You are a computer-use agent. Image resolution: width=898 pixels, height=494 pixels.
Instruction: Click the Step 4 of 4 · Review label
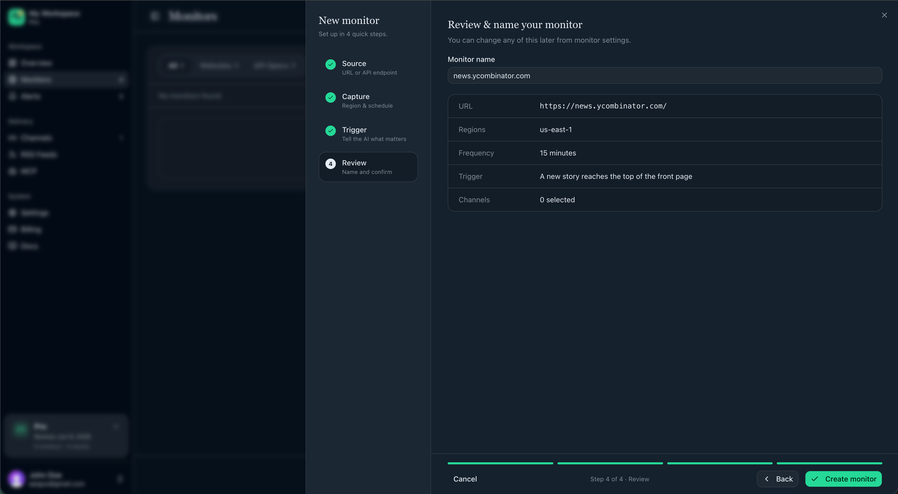(x=619, y=479)
